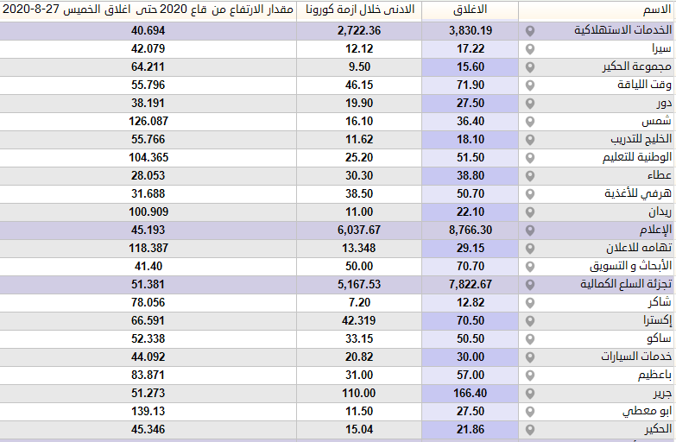Click the closing value 8,766.30

click(471, 230)
